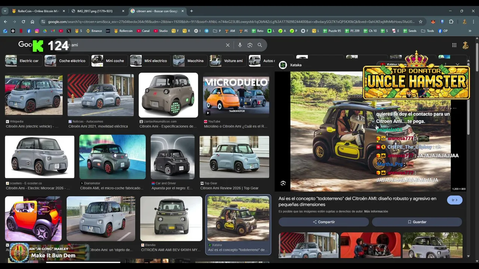This screenshot has height=269, width=479.
Task: Open the Bitwarden shield extension
Action: tap(442, 22)
